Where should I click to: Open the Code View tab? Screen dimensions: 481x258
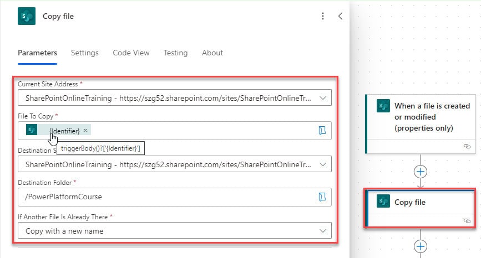tap(131, 53)
